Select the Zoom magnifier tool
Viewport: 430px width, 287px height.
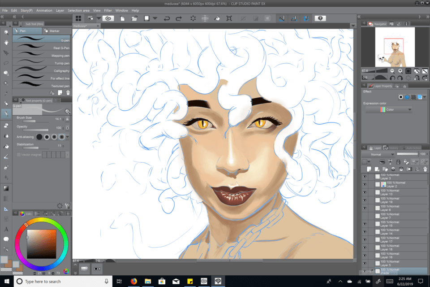pyautogui.click(x=6, y=32)
